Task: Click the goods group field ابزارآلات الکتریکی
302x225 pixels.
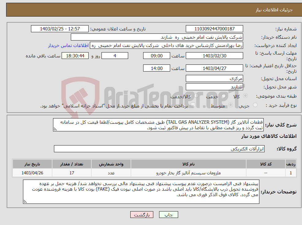Action: pos(159,149)
